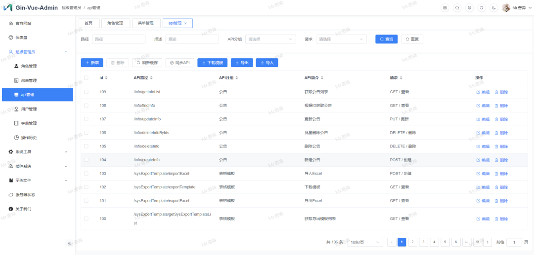This screenshot has width=534, height=255.
Task: Click the Gin-Vue-Admin logo icon
Action: pyautogui.click(x=8, y=8)
